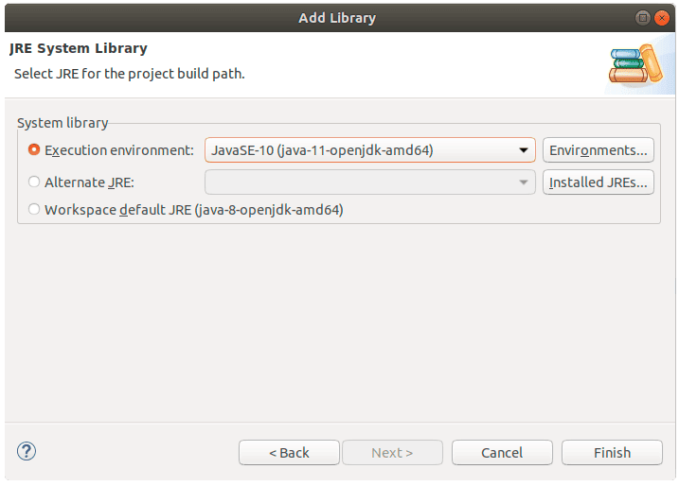Select the Alternate JRE radio button

coord(34,182)
